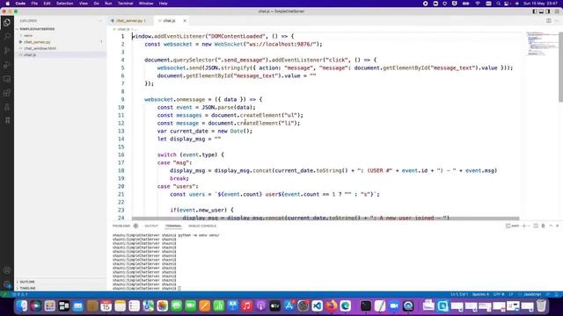
Task: Switch to the DEBUG CONSOLE panel tab
Action: (202, 226)
